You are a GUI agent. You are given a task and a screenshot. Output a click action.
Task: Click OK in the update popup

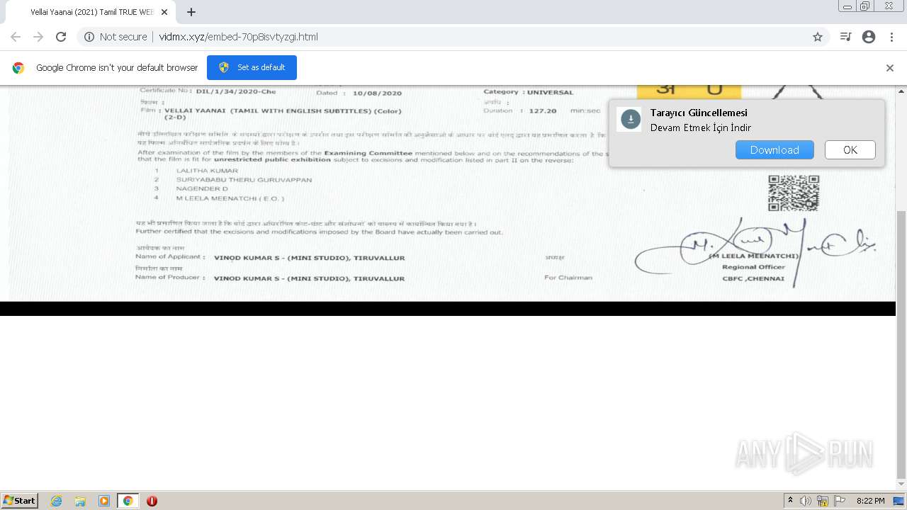click(850, 149)
